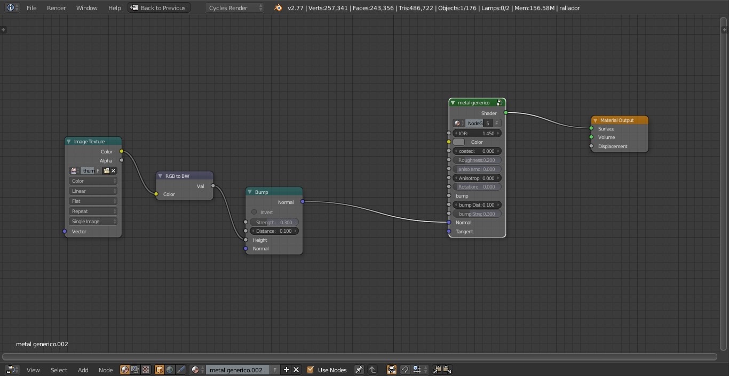This screenshot has height=376, width=729.
Task: Select the Compositing nodes tree type icon
Action: click(135, 370)
